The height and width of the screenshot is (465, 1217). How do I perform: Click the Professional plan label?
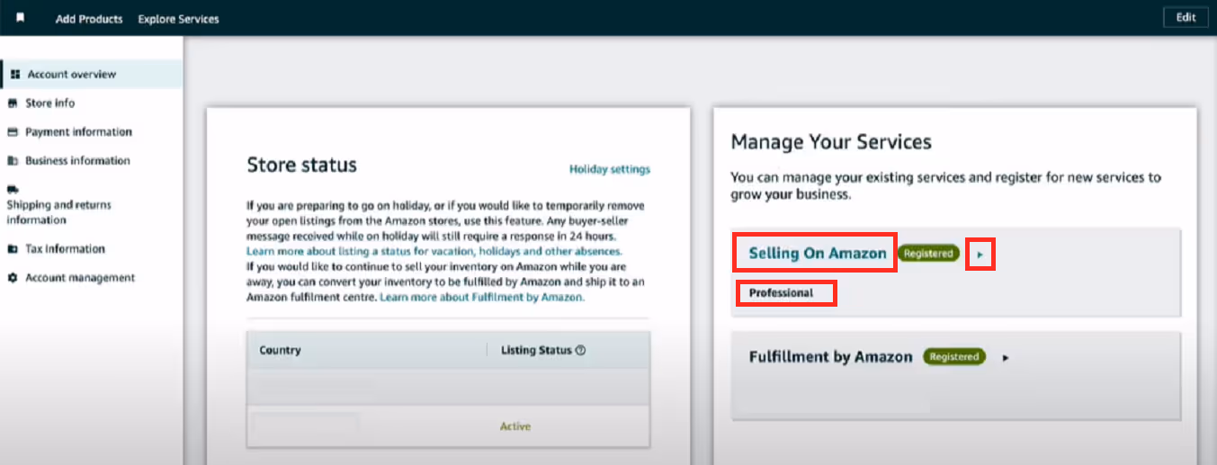point(781,293)
